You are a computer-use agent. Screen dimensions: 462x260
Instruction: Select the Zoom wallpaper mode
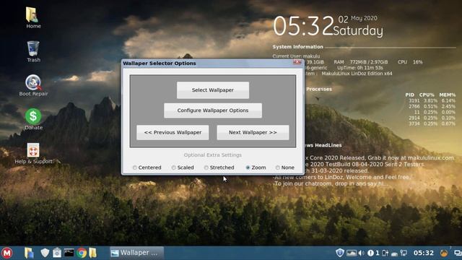pos(256,168)
